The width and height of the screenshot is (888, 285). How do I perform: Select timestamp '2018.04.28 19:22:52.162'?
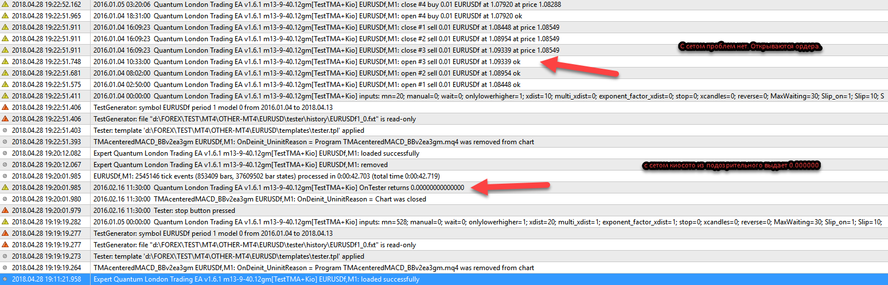click(x=46, y=4)
